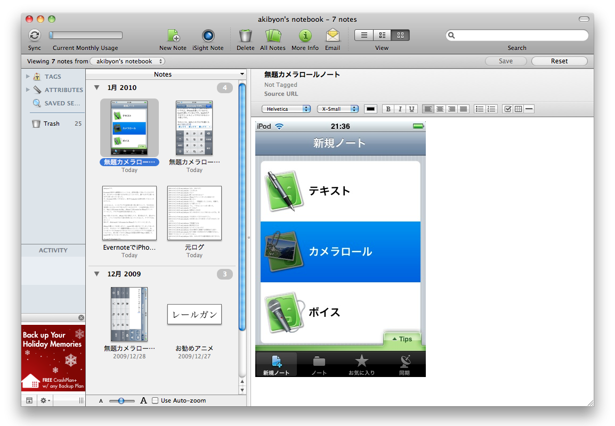Open the Notes column sort dropdown
The height and width of the screenshot is (426, 615).
tap(242, 74)
